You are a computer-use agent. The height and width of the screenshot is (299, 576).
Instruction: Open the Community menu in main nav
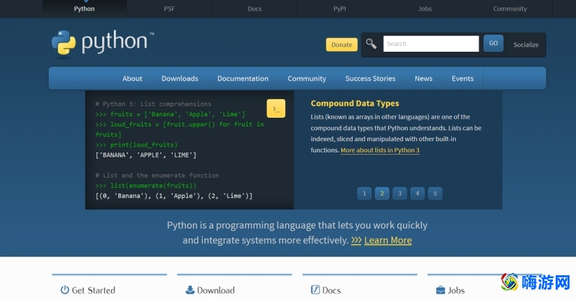[307, 78]
